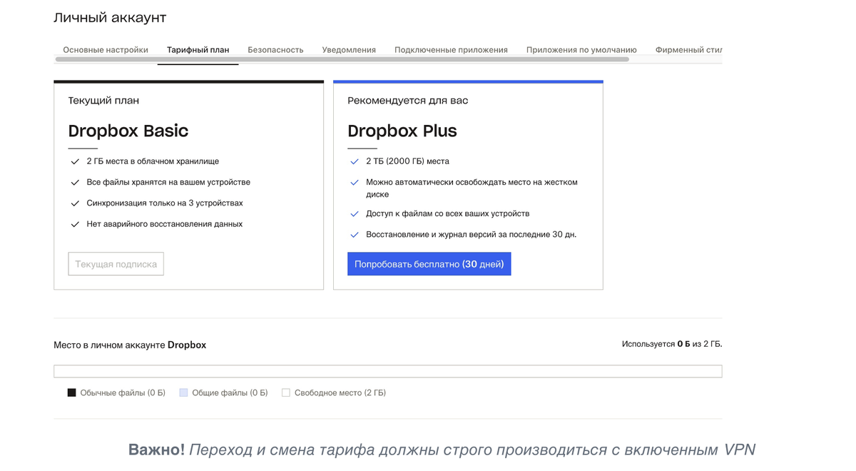This screenshot has width=856, height=471.
Task: Click checkmark beside Нет аварийного восстановления
Action: tap(75, 224)
